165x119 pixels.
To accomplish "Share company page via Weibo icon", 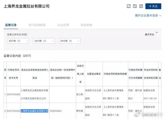I will [135, 6].
